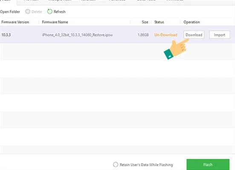235x170 pixels.
Task: Open the firmware folder via Open Folder
Action: 10,11
